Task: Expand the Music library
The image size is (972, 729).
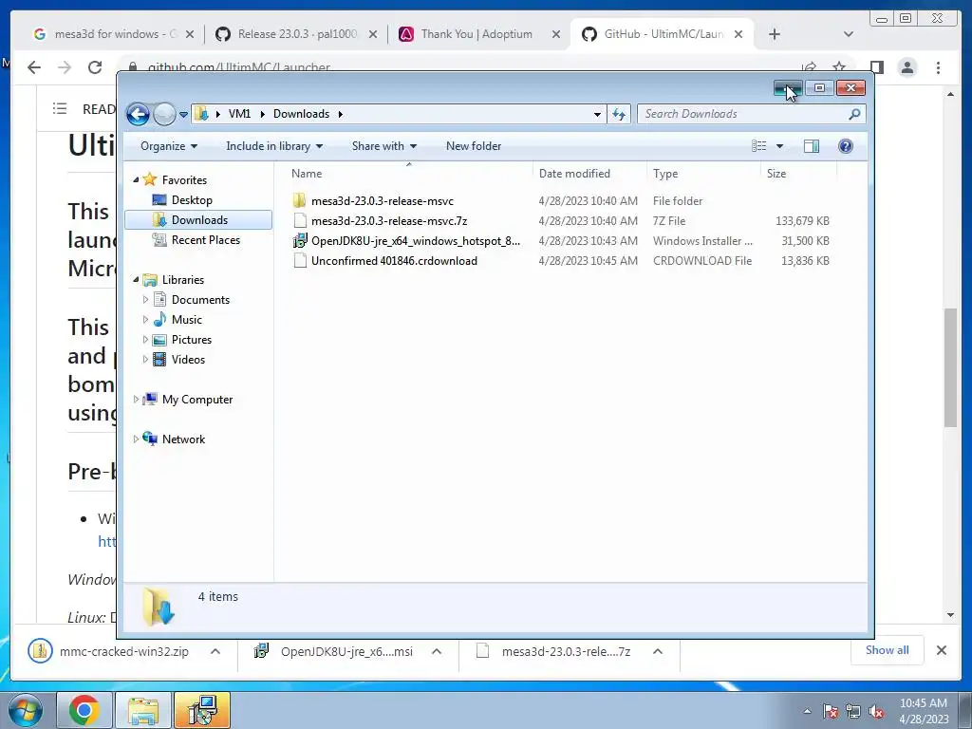Action: pos(145,320)
